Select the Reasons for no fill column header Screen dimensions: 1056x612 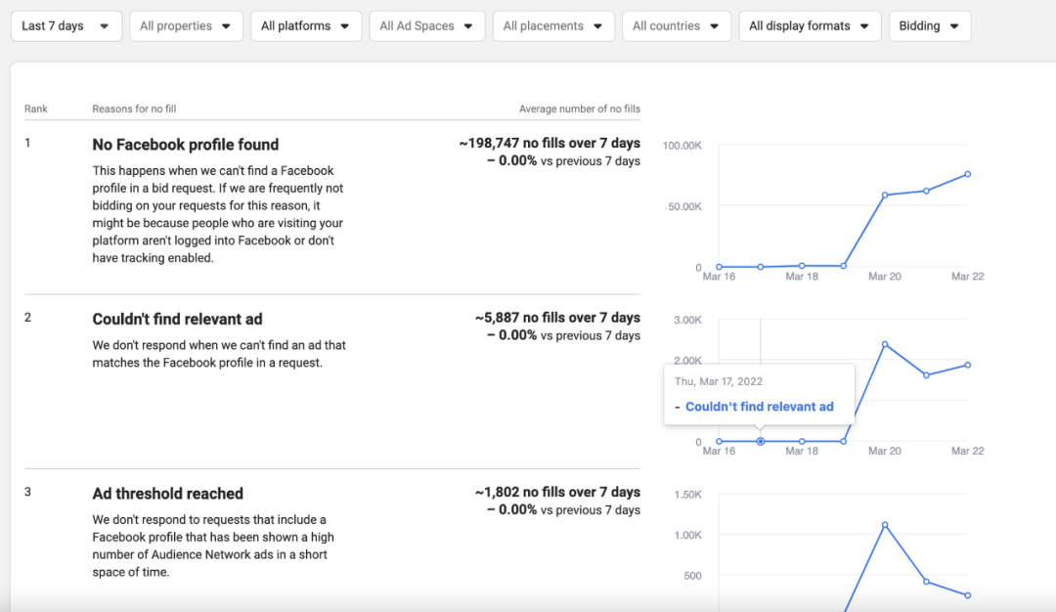134,109
